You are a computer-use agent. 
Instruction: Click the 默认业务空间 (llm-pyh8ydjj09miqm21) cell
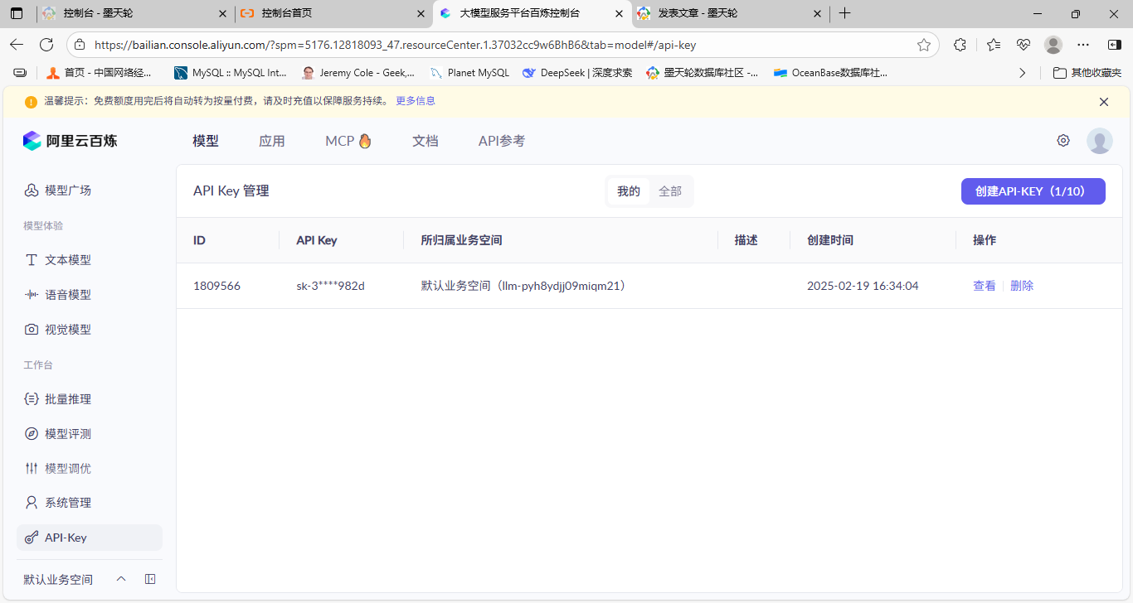(523, 286)
